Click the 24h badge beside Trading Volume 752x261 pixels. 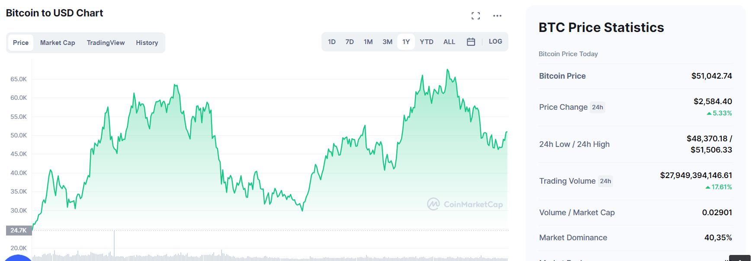[x=605, y=181]
